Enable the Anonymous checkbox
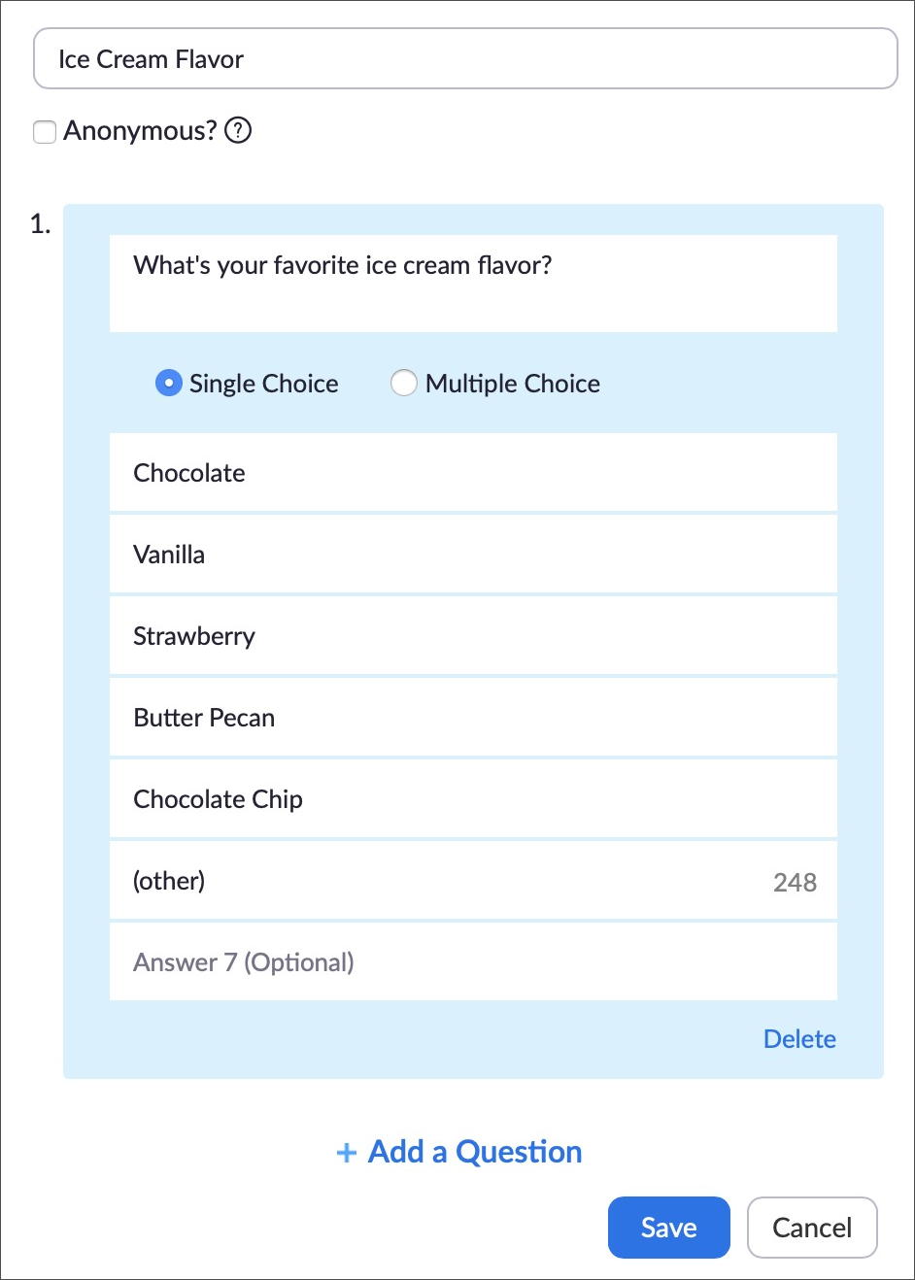 45,131
